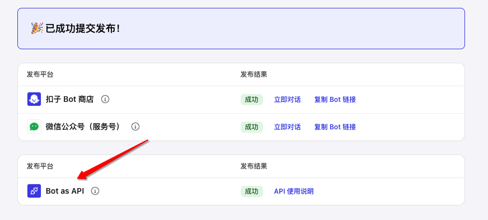Click the 成功 badge in Bot as API row
Viewport: 488px width, 220px height.
point(251,191)
